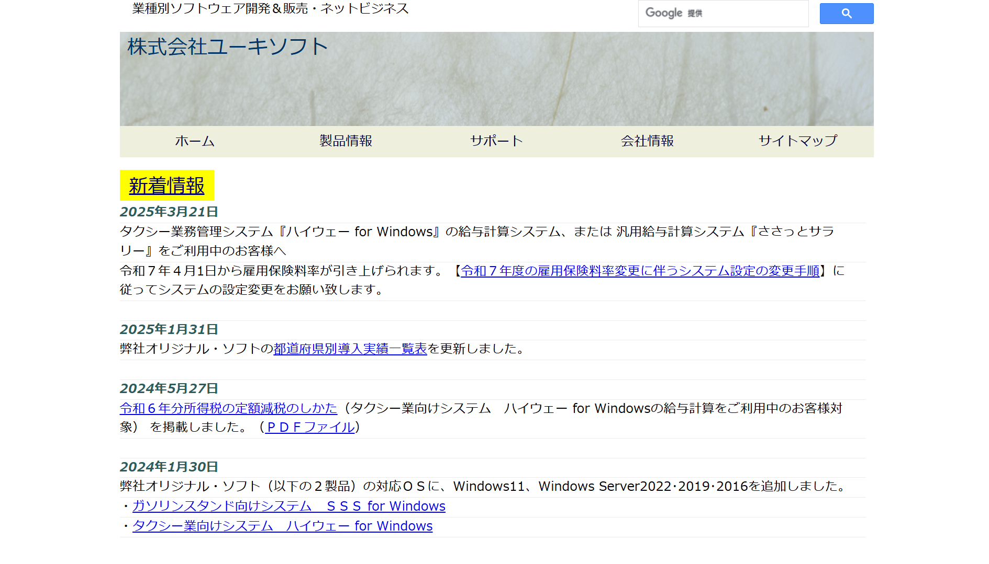This screenshot has width=989, height=564.
Task: Open the サイトマップ navigation menu item
Action: pos(798,141)
